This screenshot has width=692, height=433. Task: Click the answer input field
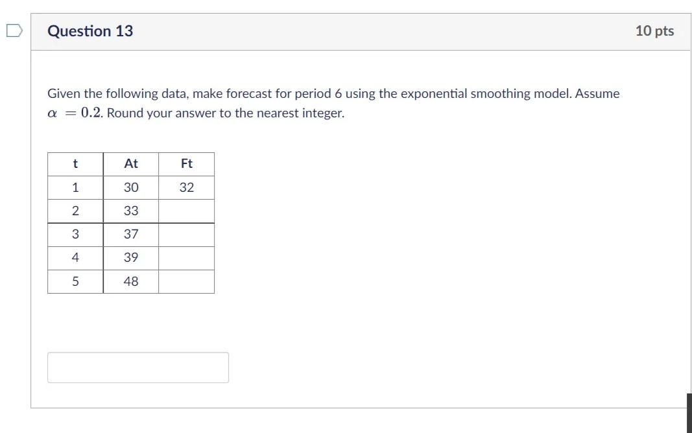tap(137, 367)
